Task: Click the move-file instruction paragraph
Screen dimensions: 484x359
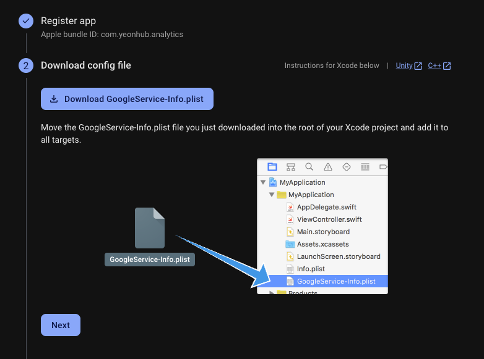Action: (244, 133)
